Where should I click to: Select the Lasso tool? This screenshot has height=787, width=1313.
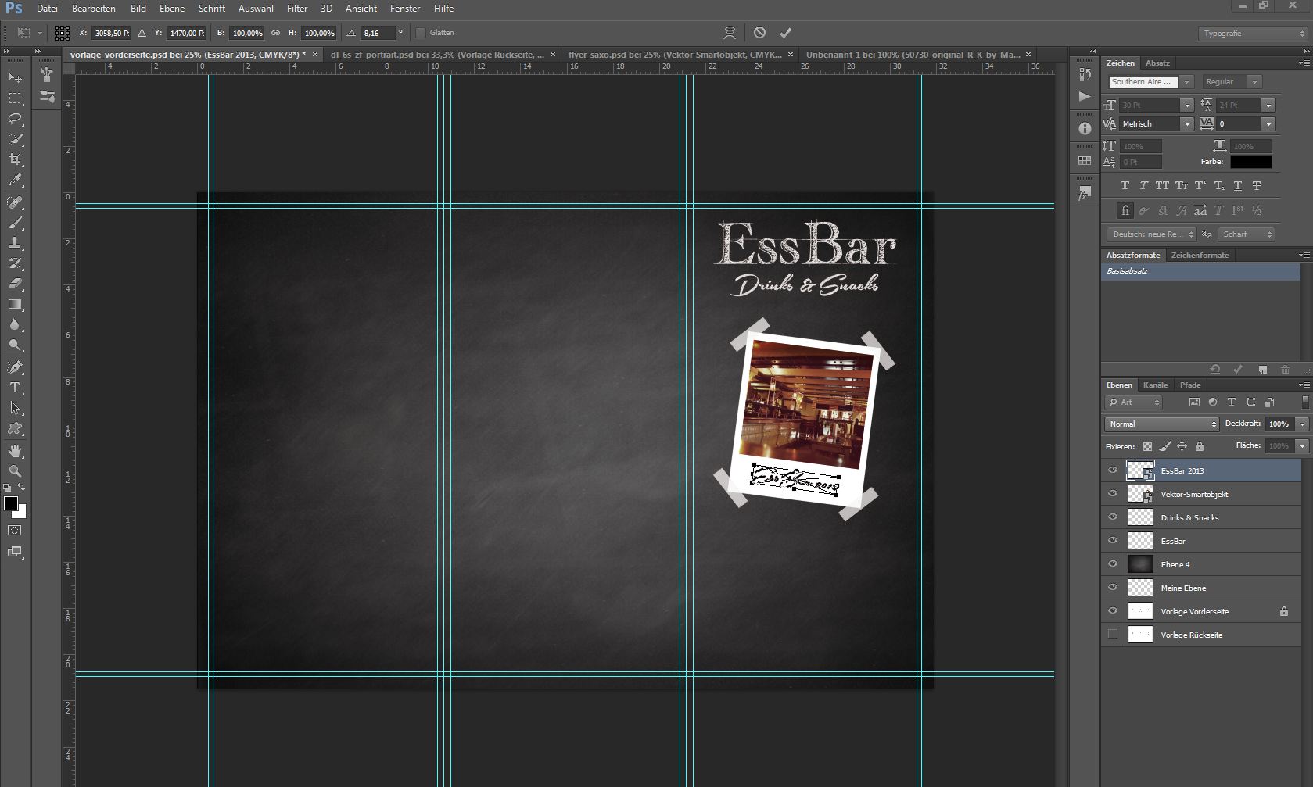pos(15,119)
